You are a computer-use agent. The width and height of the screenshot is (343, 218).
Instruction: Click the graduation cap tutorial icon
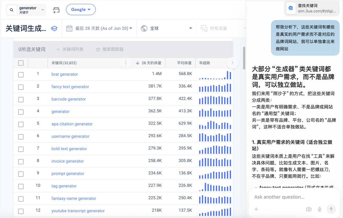click(54, 28)
